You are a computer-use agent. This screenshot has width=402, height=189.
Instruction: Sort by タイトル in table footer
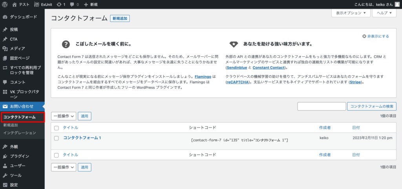(71, 154)
